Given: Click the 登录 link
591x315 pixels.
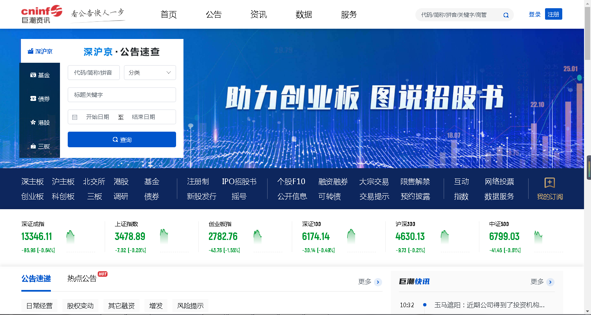Looking at the screenshot, I should point(535,14).
